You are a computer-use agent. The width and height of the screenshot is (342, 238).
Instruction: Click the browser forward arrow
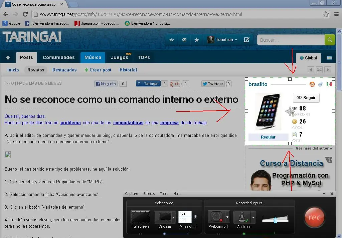click(15, 14)
